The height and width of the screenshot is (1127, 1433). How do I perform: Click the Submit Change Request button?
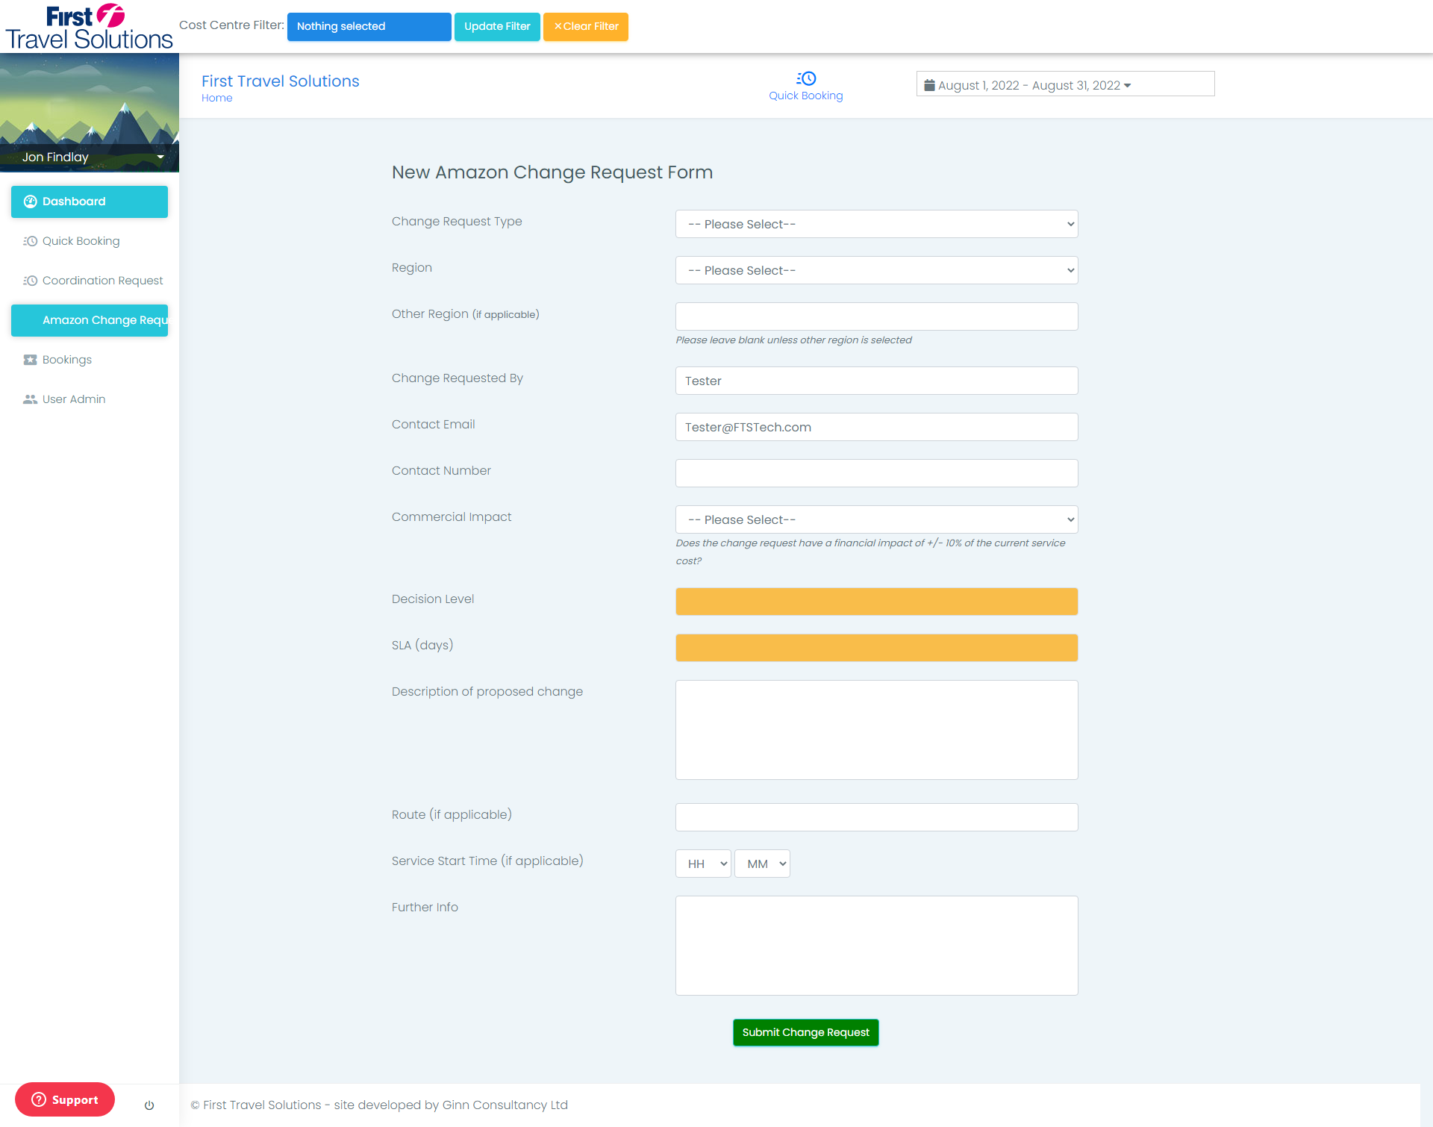click(805, 1032)
